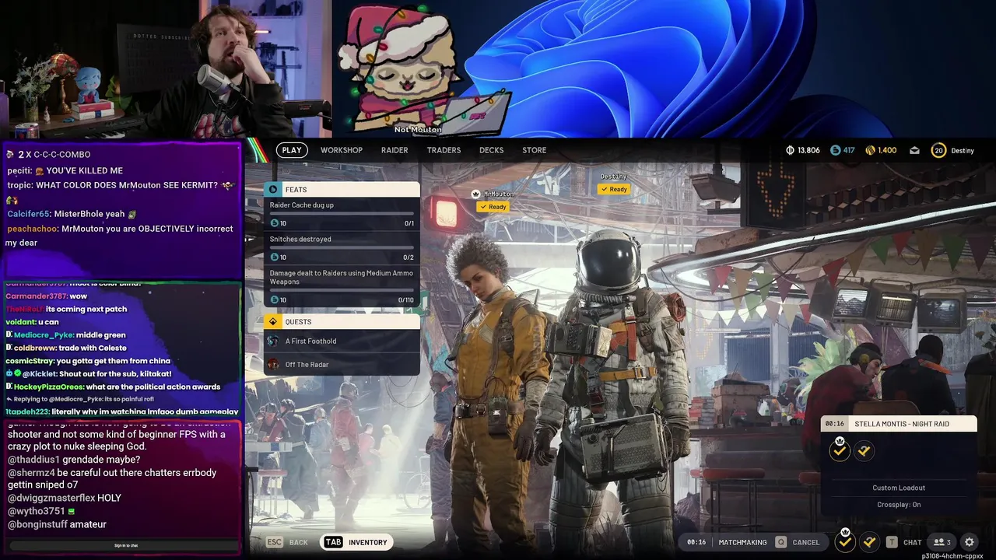Open the settings gear icon
This screenshot has height=560, width=996.
(970, 542)
